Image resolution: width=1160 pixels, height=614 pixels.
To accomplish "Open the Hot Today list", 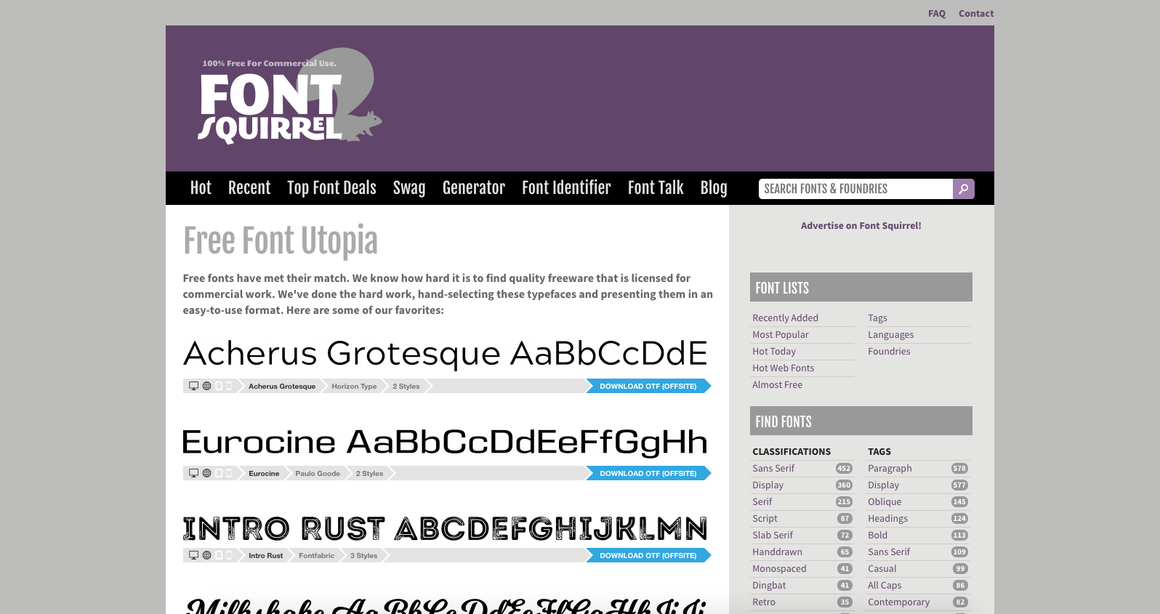I will (x=774, y=352).
